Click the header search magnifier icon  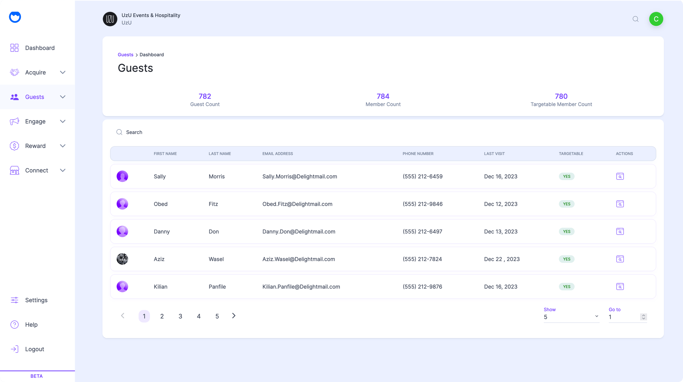(x=635, y=19)
